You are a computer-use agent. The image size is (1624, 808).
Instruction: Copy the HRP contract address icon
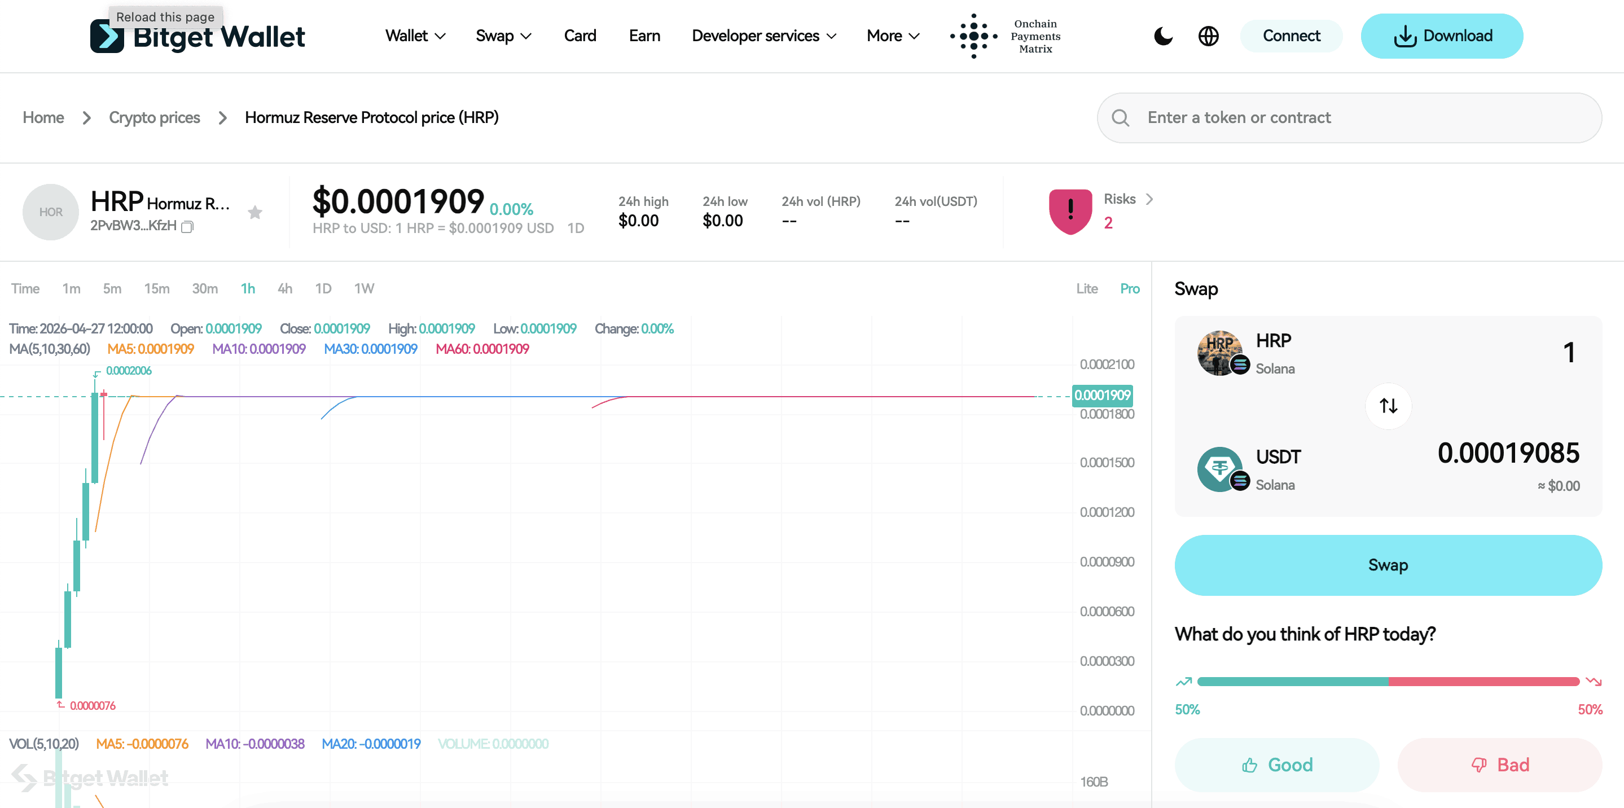[187, 227]
